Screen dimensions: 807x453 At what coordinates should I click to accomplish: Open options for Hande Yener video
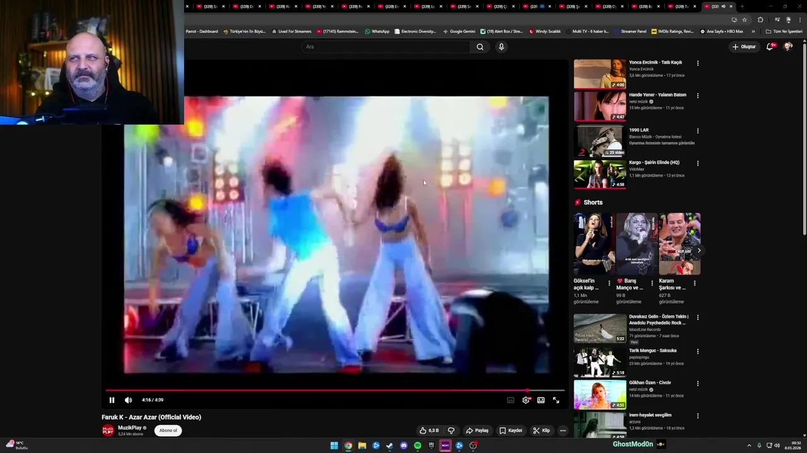tap(697, 96)
